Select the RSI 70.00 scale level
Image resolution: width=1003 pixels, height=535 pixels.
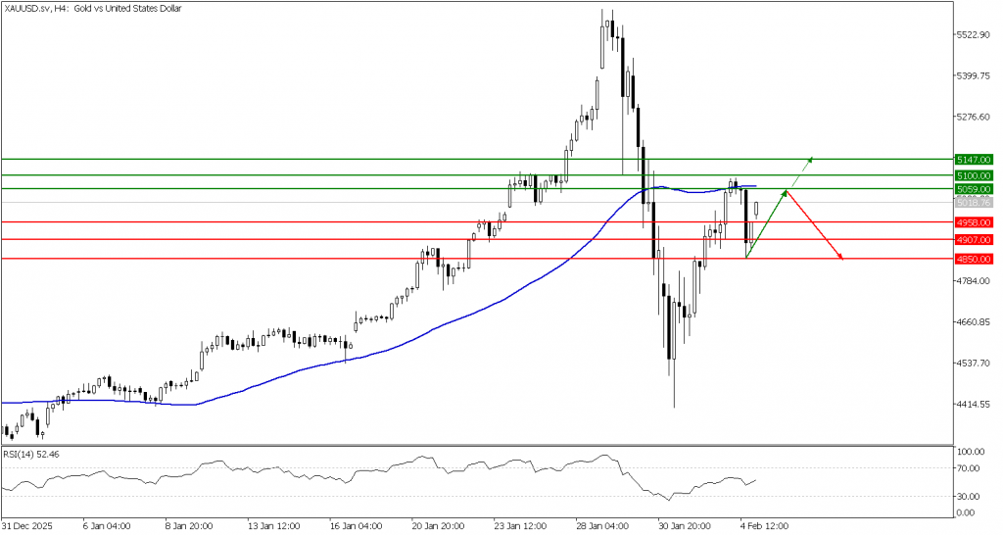coord(970,469)
